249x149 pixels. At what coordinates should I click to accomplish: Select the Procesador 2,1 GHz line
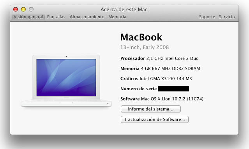[x=159, y=58]
